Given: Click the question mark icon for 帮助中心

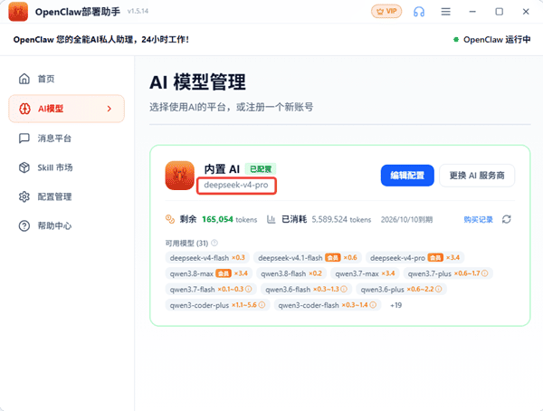Looking at the screenshot, I should (24, 225).
